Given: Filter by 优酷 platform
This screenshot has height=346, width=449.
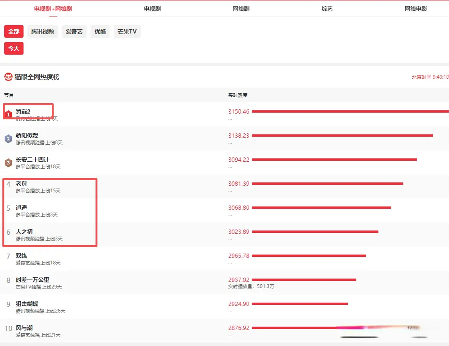Looking at the screenshot, I should click(100, 32).
